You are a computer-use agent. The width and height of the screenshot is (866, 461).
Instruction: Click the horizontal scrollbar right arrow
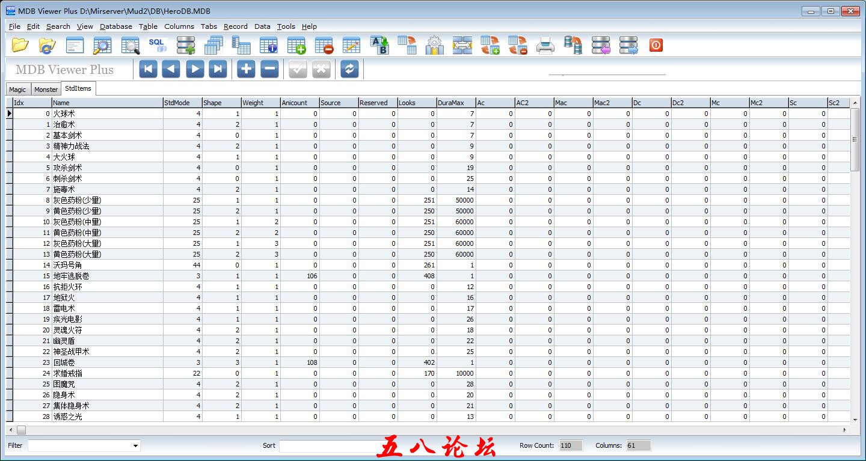(844, 430)
